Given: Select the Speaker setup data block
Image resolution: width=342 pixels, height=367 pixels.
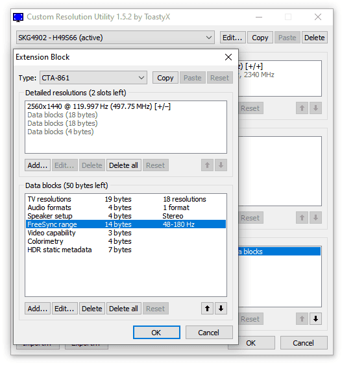Looking at the screenshot, I should 126,216.
